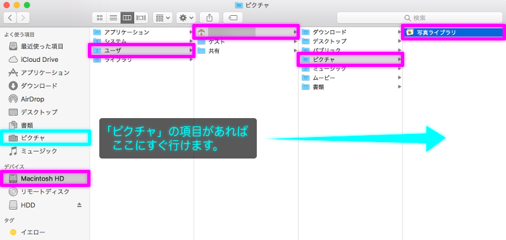
Task: Select the 書類 folder in the third column
Action: point(351,87)
